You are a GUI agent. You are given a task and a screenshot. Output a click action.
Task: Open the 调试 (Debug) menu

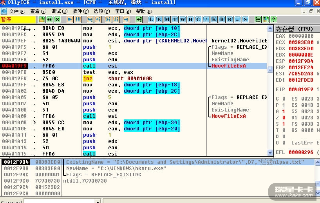click(x=59, y=11)
